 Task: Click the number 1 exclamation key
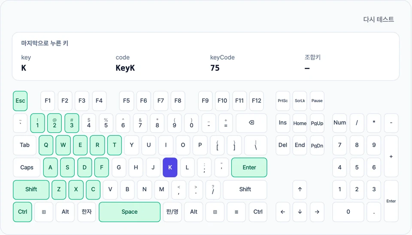point(37,123)
